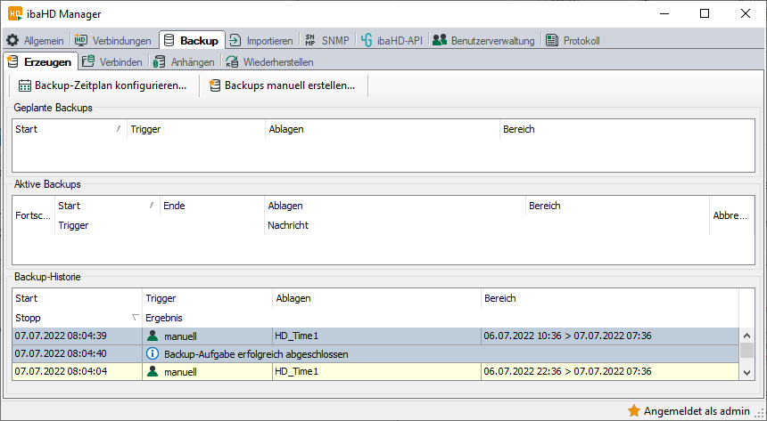Image resolution: width=767 pixels, height=421 pixels.
Task: Sort planned backups by Start column
Action: click(x=69, y=130)
